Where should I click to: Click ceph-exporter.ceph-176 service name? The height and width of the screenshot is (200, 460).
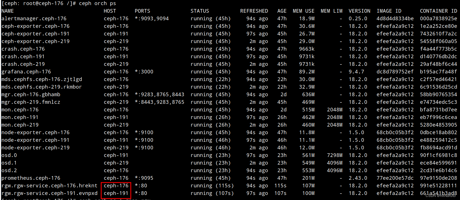click(36, 26)
